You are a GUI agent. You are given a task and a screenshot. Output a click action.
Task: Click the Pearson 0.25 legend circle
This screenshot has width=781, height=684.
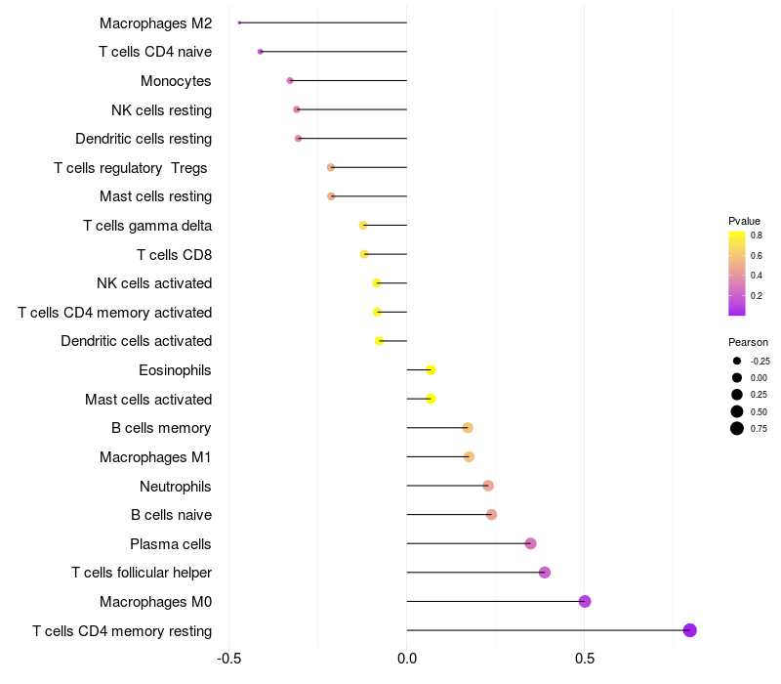point(737,395)
